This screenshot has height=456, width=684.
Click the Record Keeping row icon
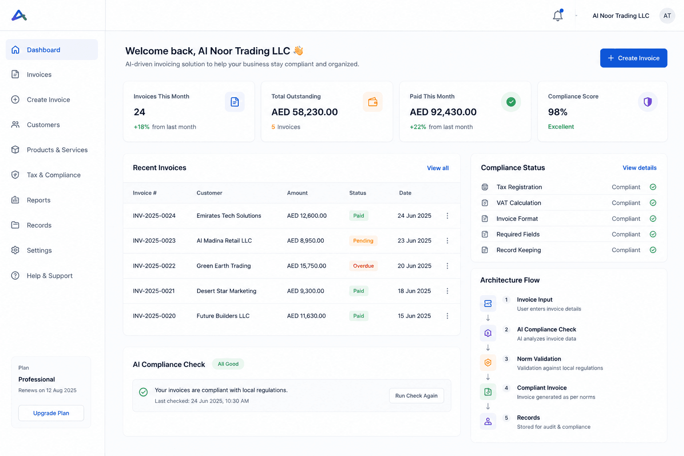pos(485,250)
